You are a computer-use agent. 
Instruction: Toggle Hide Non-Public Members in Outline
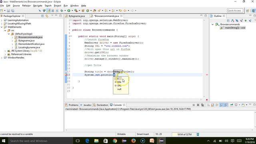point(246,21)
